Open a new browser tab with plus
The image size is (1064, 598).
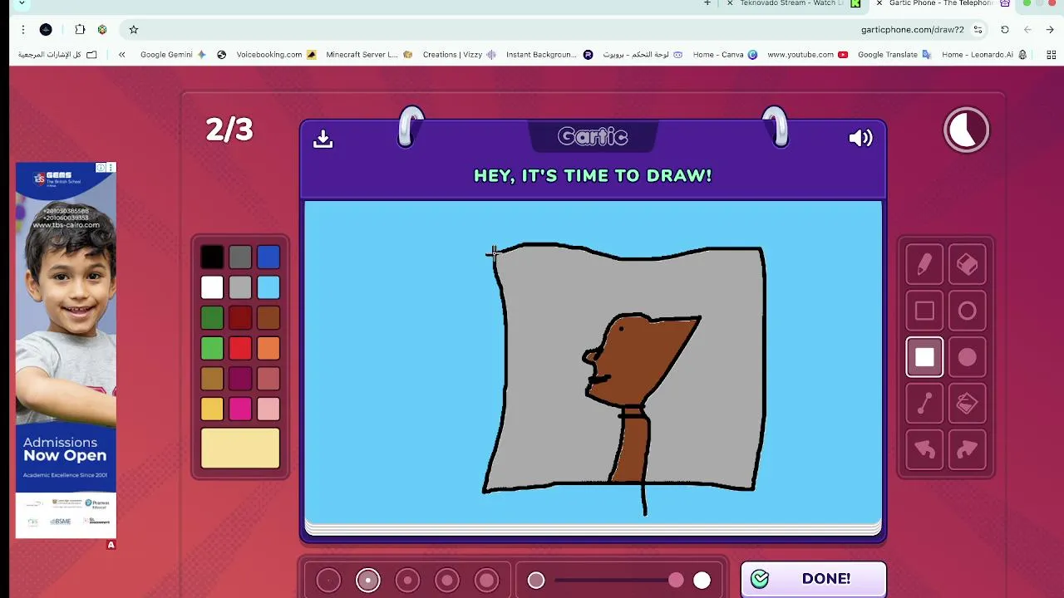707,3
